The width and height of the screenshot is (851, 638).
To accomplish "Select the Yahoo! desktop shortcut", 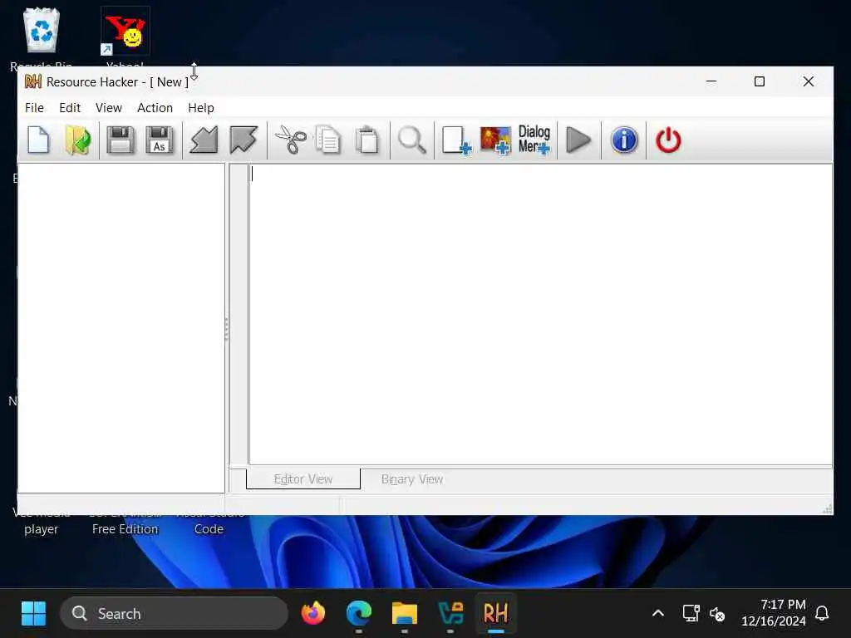I will [x=125, y=38].
